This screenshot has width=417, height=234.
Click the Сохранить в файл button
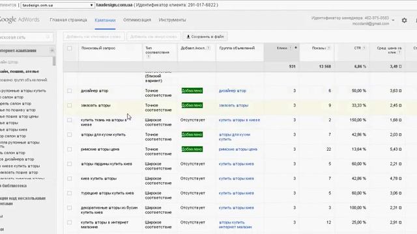205,36
